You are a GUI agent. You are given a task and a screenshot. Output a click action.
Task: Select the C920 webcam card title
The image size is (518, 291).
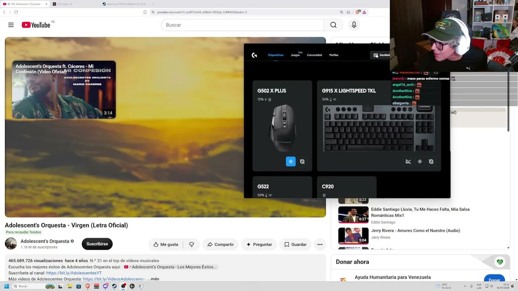[328, 186]
